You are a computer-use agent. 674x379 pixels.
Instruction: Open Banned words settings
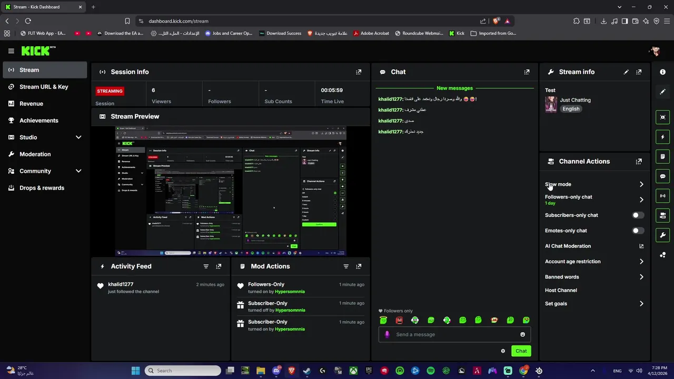594,277
